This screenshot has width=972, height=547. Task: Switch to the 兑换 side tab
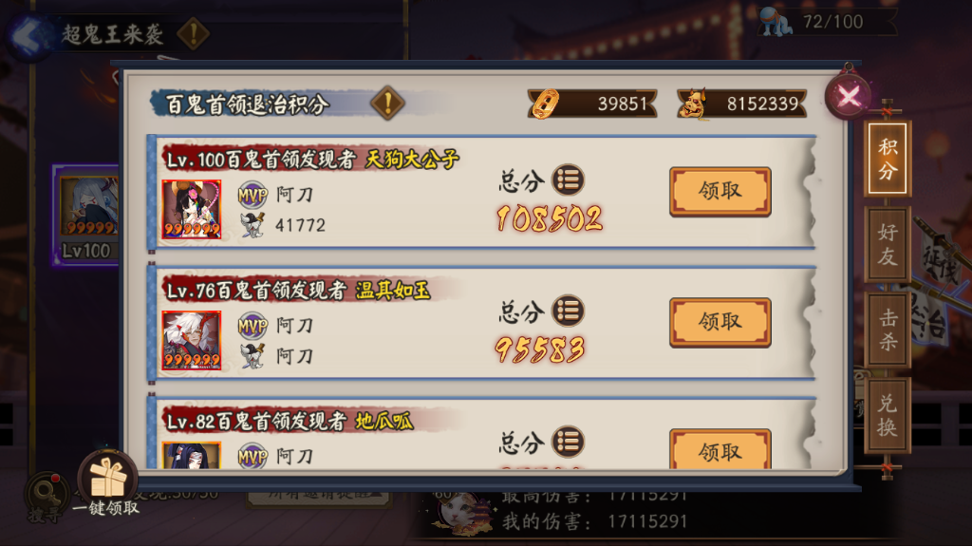(888, 416)
